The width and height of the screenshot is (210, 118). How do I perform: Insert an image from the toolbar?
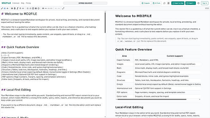click(x=39, y=8)
